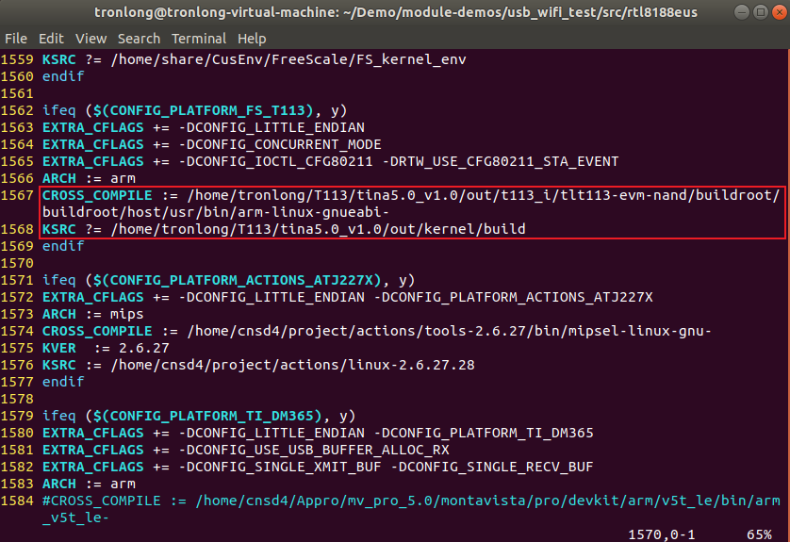Image resolution: width=790 pixels, height=542 pixels.
Task: Click CONFIG_PLATFORM_TI_DM365 in the ifeq line
Action: [212, 416]
